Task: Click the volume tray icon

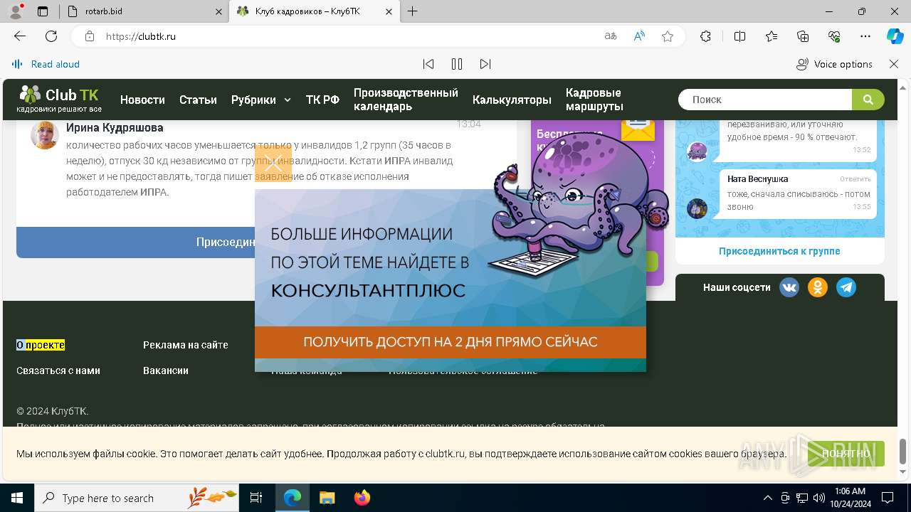Action: coord(819,498)
